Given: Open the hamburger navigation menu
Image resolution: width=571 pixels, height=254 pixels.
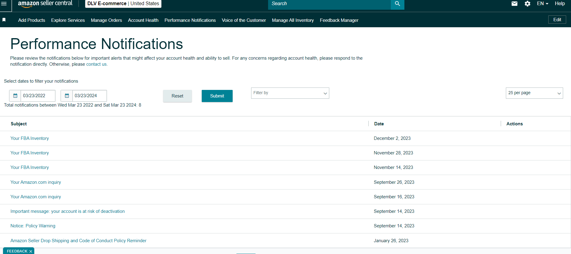Looking at the screenshot, I should coord(4,4).
